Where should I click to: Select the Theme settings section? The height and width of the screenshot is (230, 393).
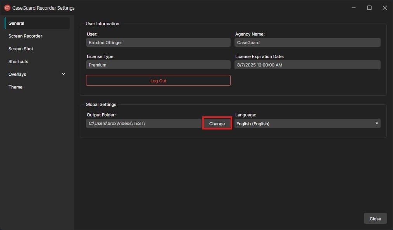tap(16, 87)
